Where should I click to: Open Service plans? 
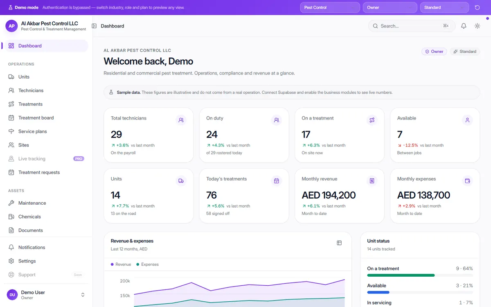click(46, 131)
